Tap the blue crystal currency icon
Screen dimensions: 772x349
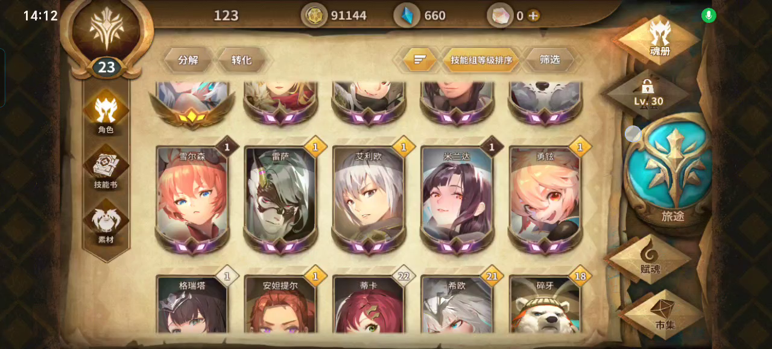407,16
